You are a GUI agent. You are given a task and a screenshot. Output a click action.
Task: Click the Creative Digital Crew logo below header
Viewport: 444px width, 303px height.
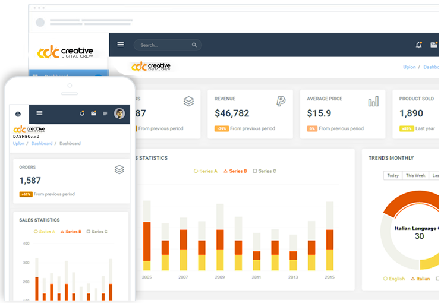[151, 66]
